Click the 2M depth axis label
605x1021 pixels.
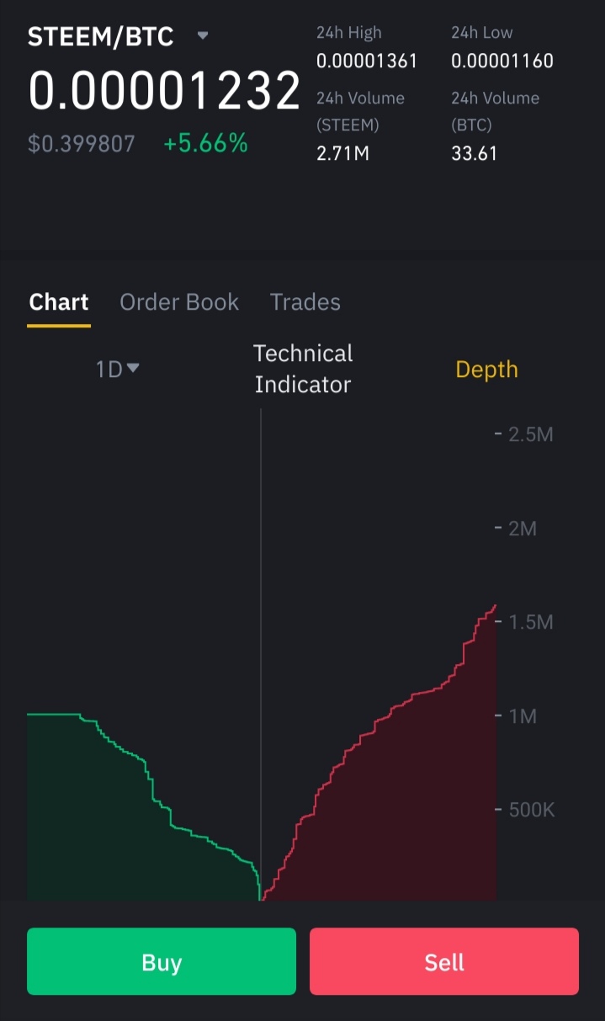[523, 529]
